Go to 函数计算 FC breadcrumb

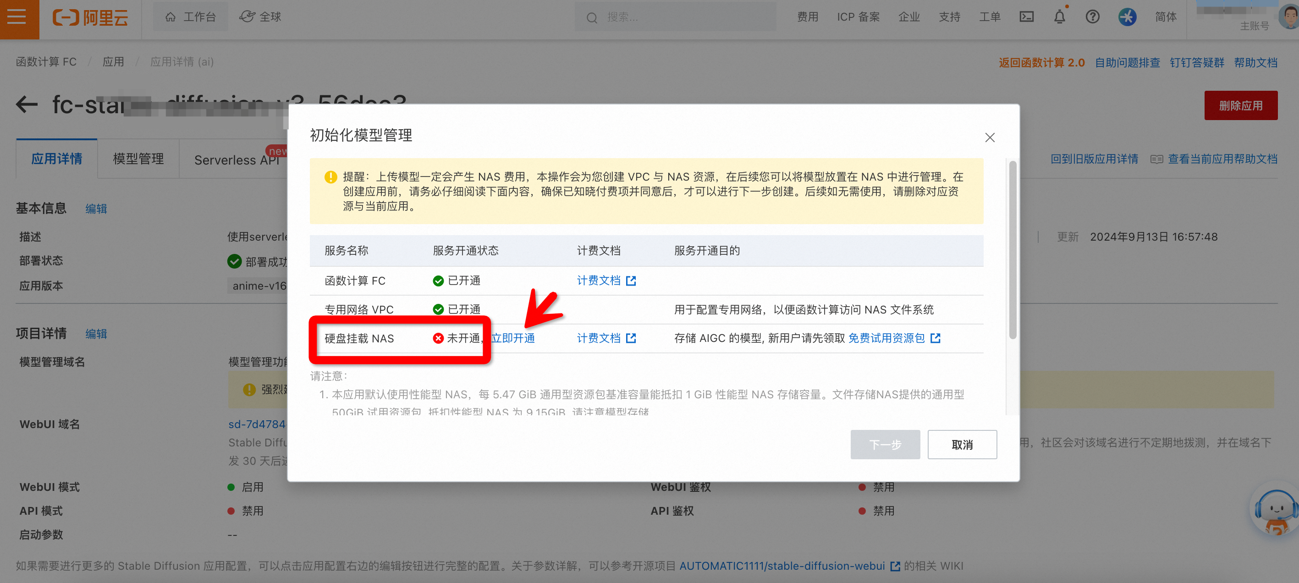[x=46, y=61]
